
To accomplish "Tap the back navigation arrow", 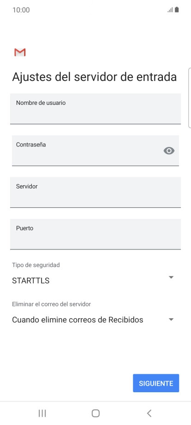I will click(149, 413).
